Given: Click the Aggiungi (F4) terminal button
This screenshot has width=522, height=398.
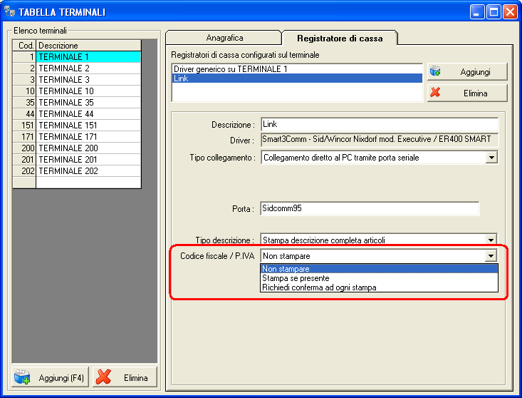Looking at the screenshot, I should [51, 377].
